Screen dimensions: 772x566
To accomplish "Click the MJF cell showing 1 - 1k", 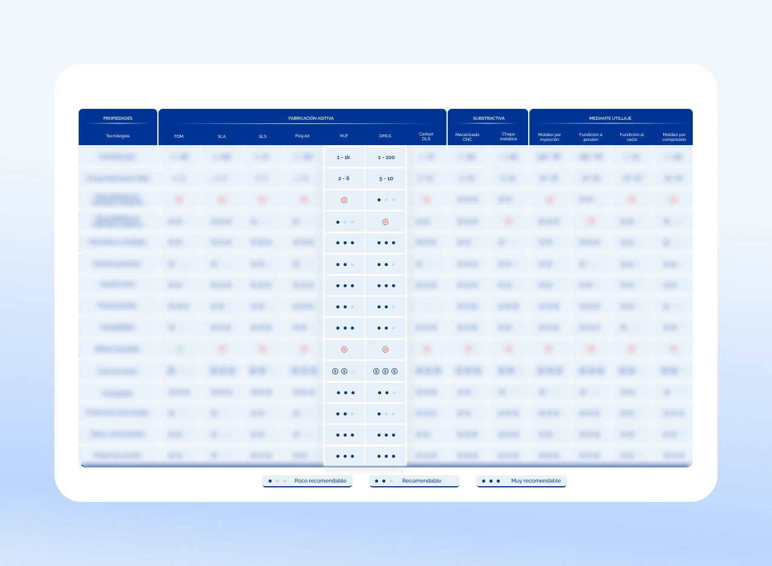I will [344, 157].
